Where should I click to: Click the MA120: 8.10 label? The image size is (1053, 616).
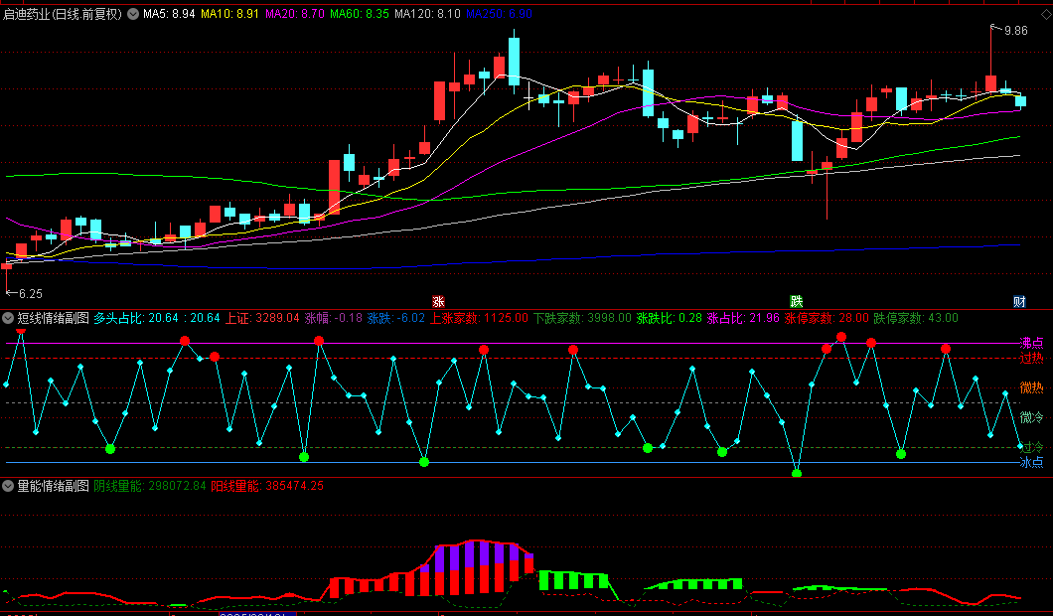428,14
